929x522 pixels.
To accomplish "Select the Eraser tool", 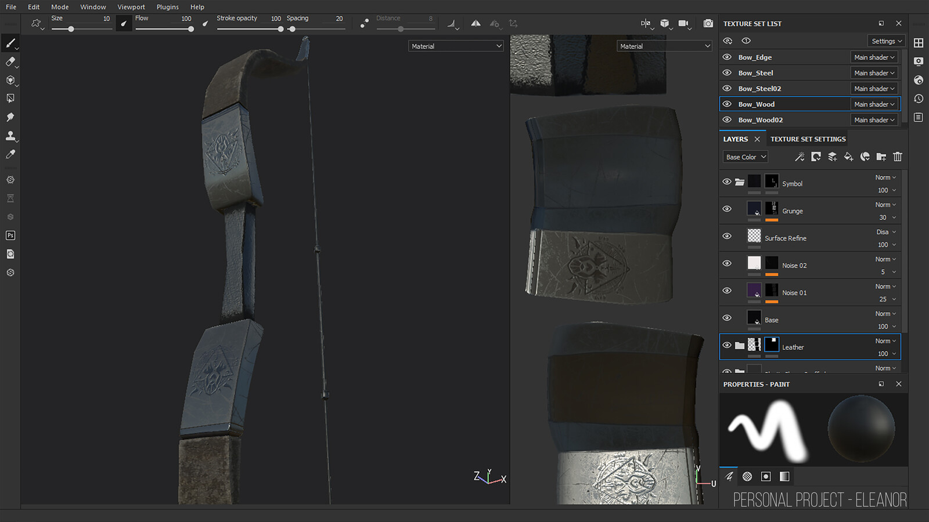I will [10, 62].
